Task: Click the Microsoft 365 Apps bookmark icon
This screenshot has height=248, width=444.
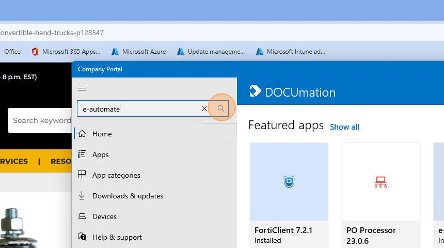Action: pyautogui.click(x=35, y=52)
